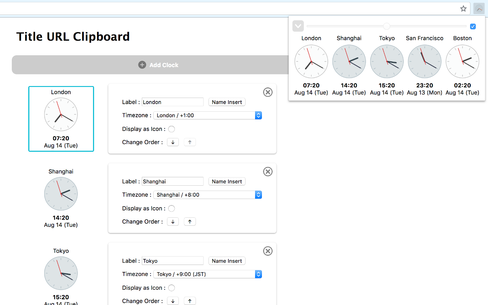Open the Tokyo / +9:00 (JST) timezone dropdown
Viewport: 488px width, 305px height.
coord(208,274)
